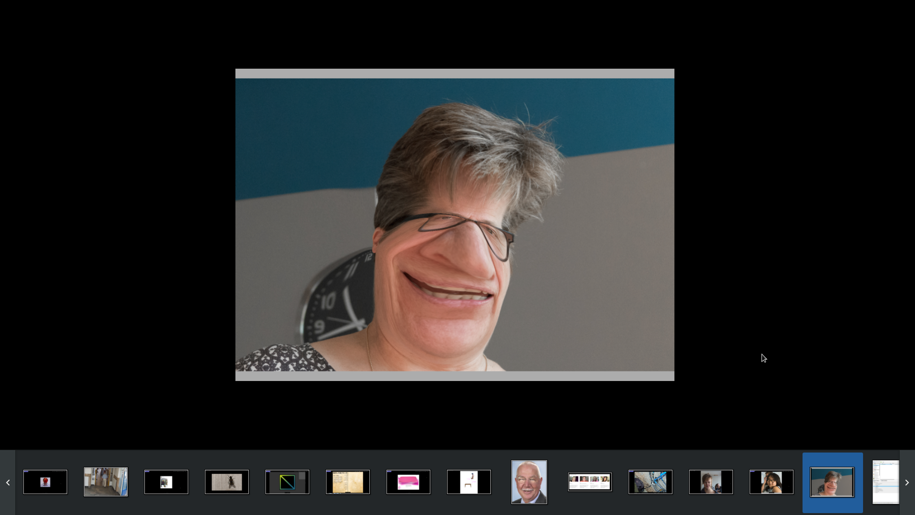Open the blue bicycle thumbnail
This screenshot has width=915, height=515.
(x=651, y=482)
